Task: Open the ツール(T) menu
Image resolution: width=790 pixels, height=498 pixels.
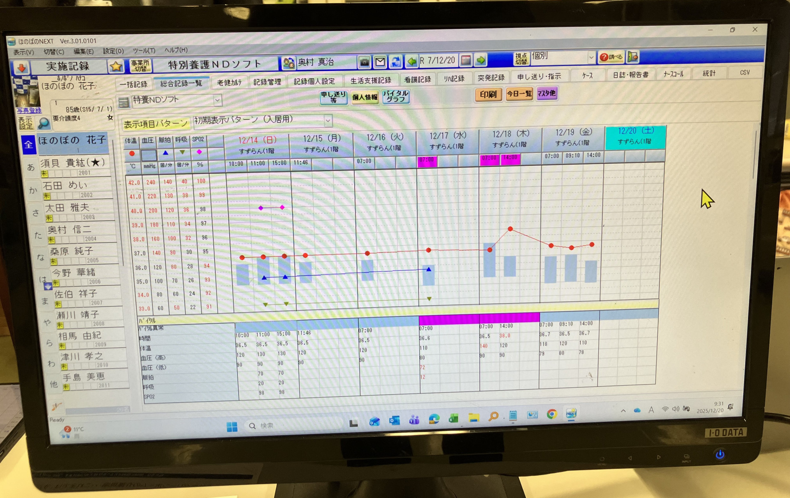Action: (144, 51)
